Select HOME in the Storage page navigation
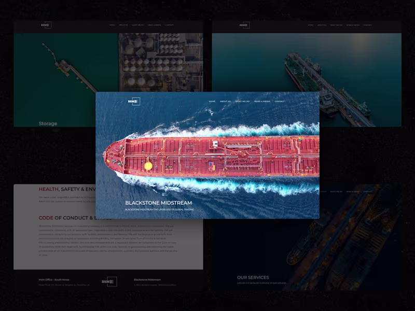 click(112, 25)
